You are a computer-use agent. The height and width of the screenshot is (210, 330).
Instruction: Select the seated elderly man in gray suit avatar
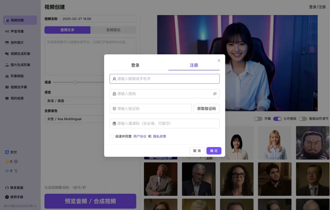160,179
